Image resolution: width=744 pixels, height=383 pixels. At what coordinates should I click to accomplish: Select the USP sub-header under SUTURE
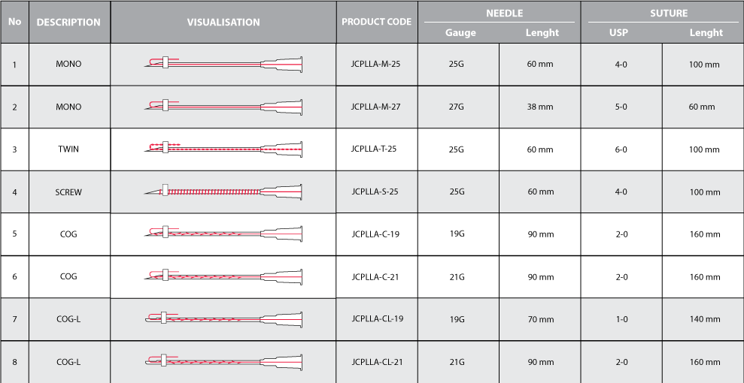click(x=618, y=33)
